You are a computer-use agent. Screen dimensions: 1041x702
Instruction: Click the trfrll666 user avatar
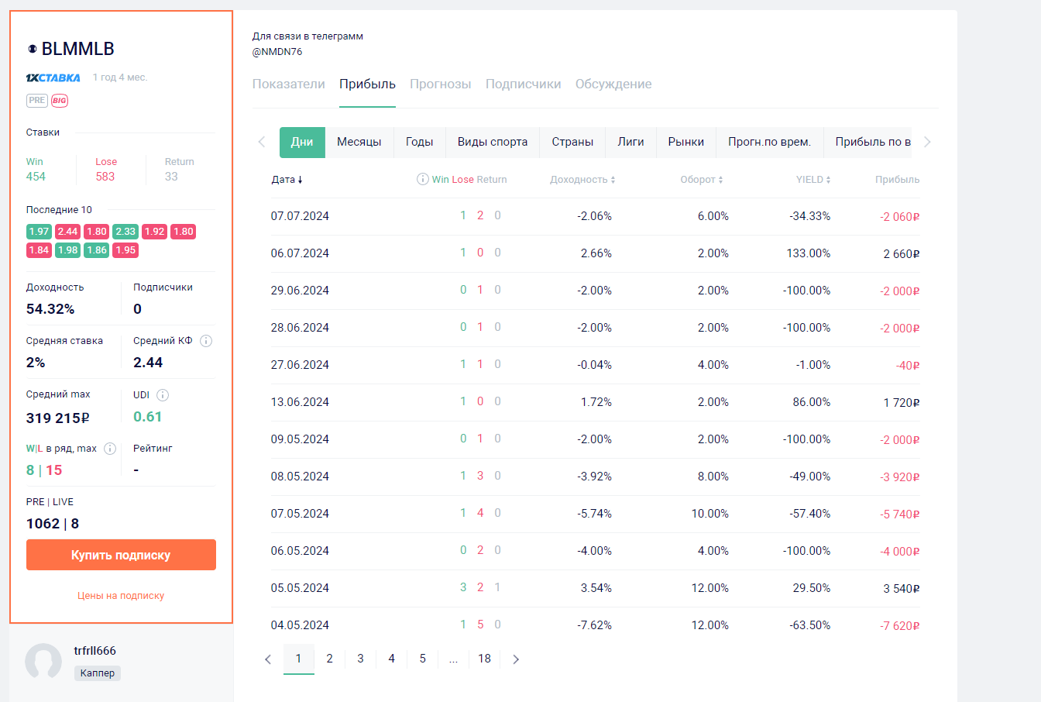tap(43, 662)
